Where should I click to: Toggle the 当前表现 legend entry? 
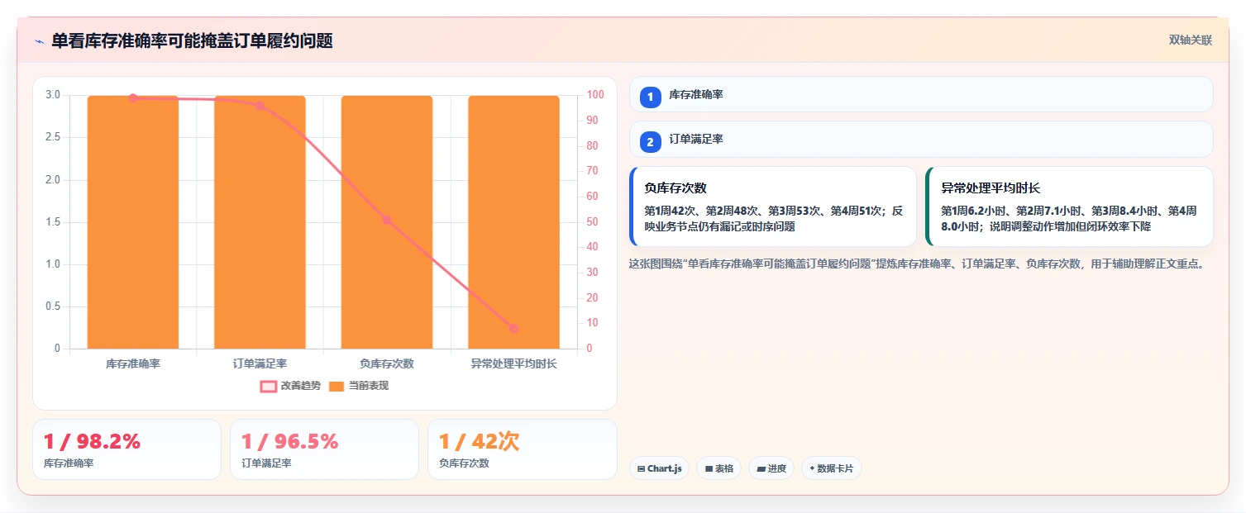[x=358, y=386]
